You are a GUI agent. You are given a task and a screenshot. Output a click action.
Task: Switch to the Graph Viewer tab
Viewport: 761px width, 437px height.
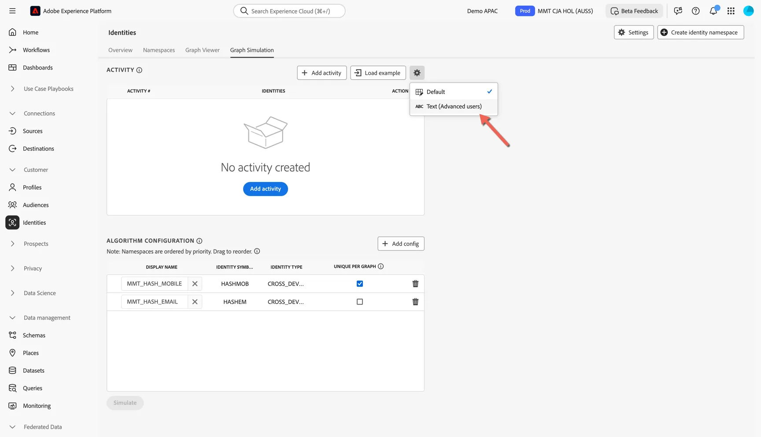202,50
